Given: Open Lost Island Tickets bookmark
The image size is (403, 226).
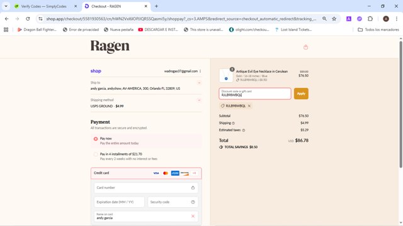Looking at the screenshot, I should (x=293, y=30).
